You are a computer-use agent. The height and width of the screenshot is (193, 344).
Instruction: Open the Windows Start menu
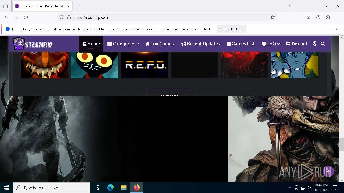pos(6,188)
